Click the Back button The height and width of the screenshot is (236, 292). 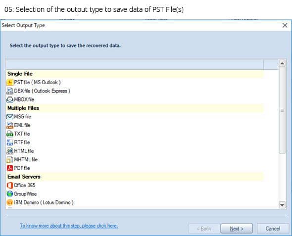tap(204, 229)
